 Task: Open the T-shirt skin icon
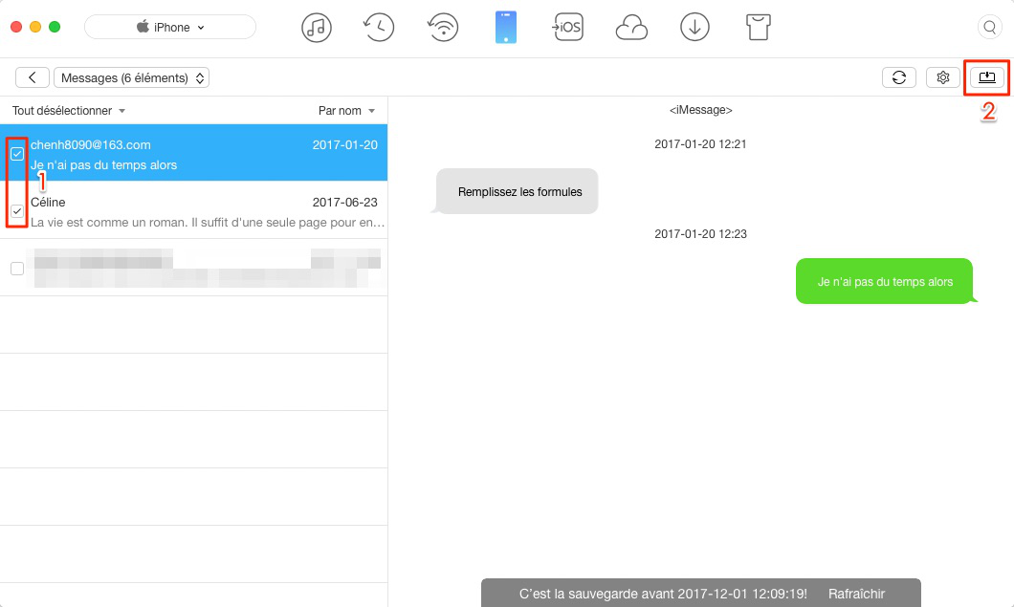click(x=758, y=27)
